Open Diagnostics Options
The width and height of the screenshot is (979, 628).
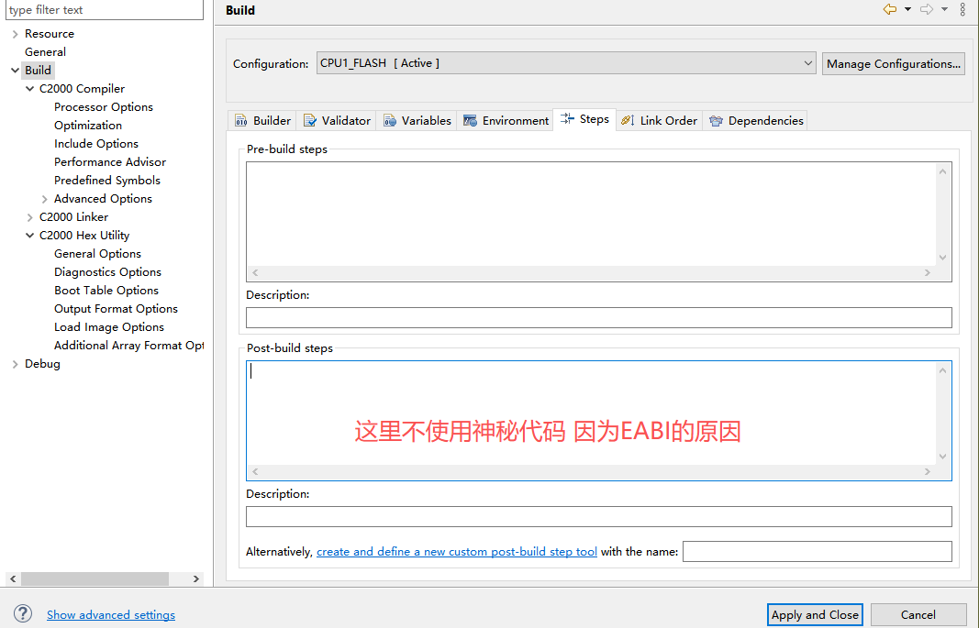tap(107, 272)
